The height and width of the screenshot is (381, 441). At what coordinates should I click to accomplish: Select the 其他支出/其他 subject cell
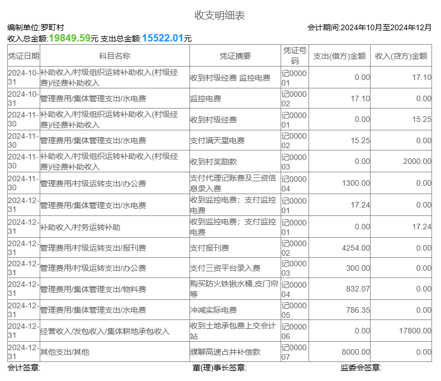(64, 352)
